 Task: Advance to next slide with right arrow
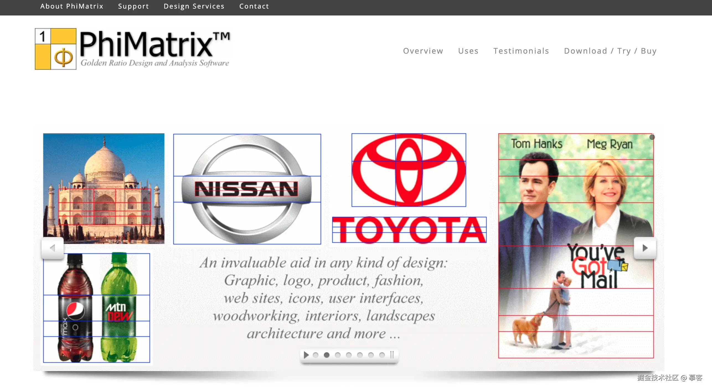pyautogui.click(x=645, y=248)
